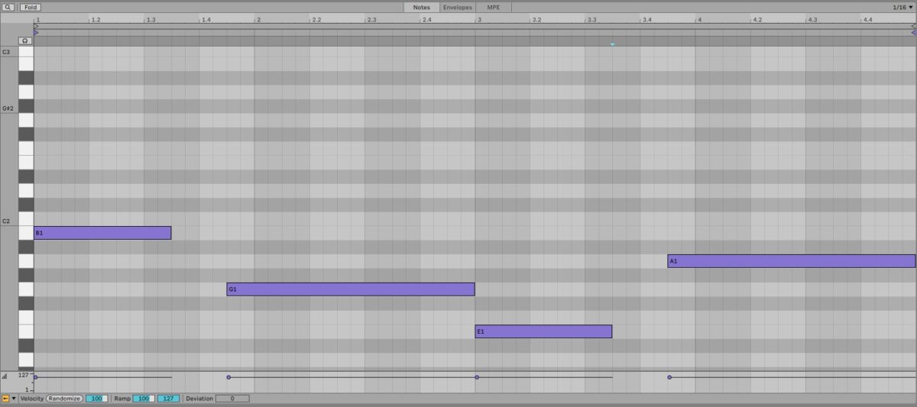
Task: Click the loop end bracket marker
Action: point(913,25)
